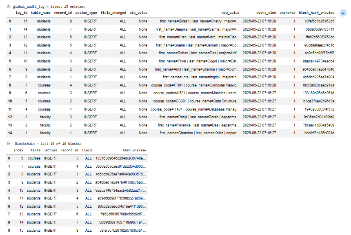This screenshot has width=351, height=235.
Task: Select row index 14 in the audit log
Action: (171, 133)
